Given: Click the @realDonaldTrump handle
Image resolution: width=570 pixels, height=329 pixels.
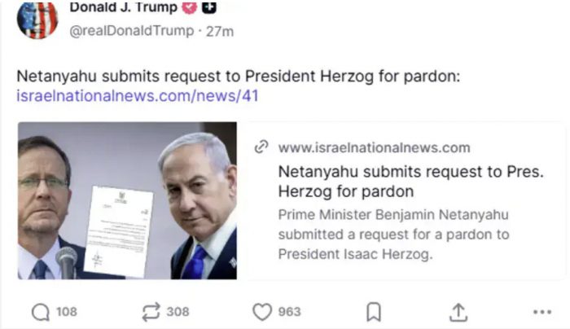Looking at the screenshot, I should pos(132,31).
